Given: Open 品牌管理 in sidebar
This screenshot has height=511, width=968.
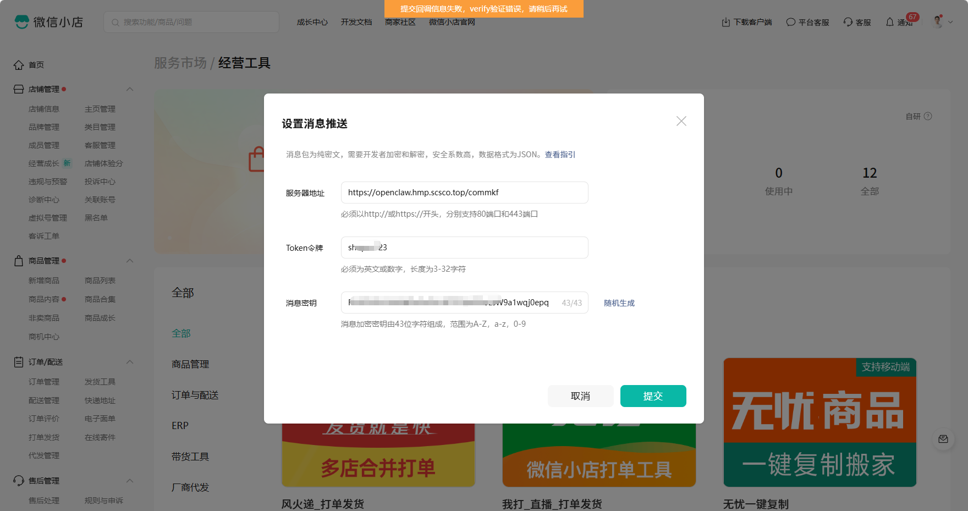Looking at the screenshot, I should coord(44,127).
